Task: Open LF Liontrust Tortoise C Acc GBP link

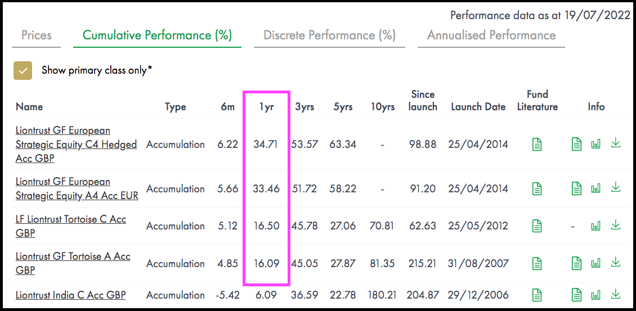Action: click(x=71, y=226)
